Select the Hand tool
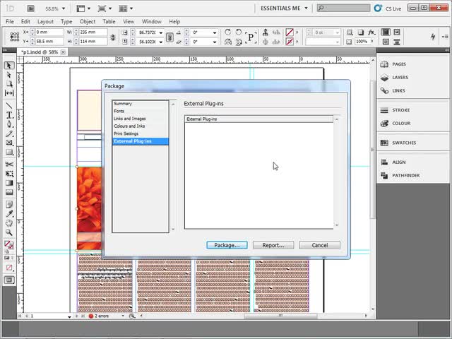452x339 pixels. (9, 223)
